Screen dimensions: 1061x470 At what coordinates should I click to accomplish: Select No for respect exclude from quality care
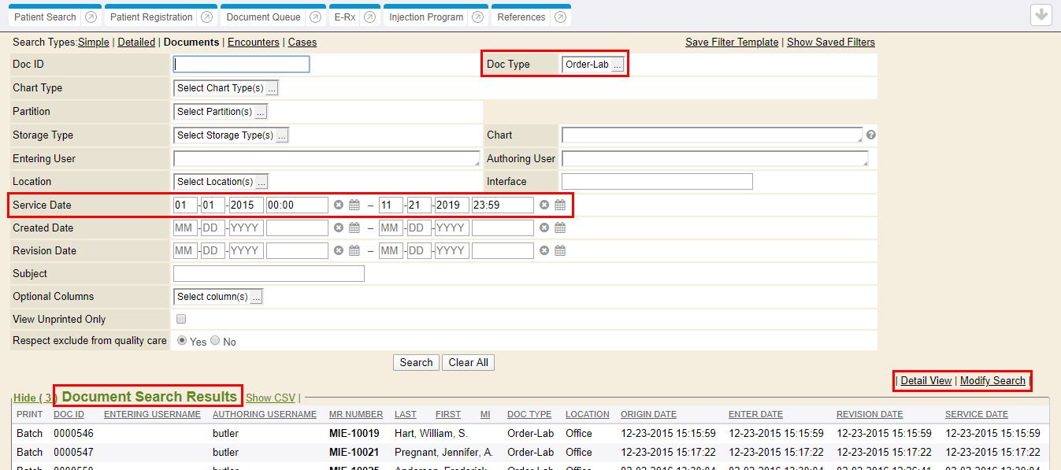(x=215, y=342)
